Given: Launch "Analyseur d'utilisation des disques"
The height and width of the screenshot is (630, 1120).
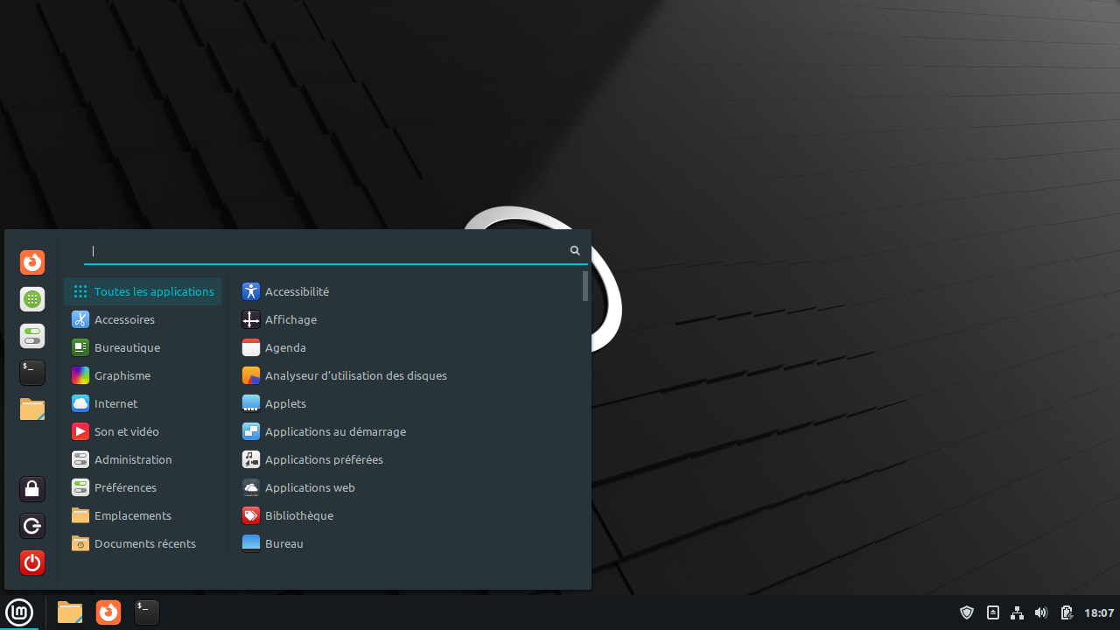Looking at the screenshot, I should click(355, 375).
